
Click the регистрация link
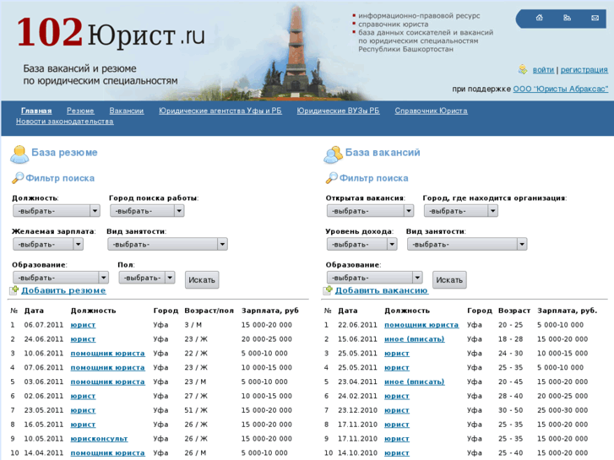(x=584, y=70)
